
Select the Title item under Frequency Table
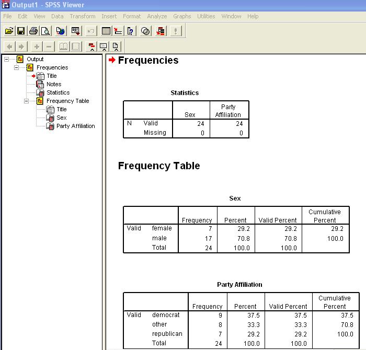pos(62,109)
